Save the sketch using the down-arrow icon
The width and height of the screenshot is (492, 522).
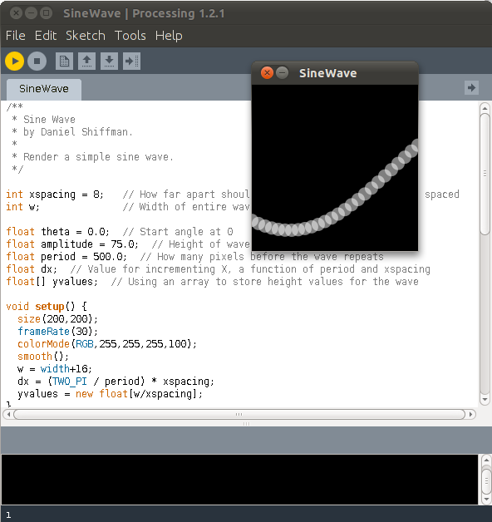tap(109, 62)
